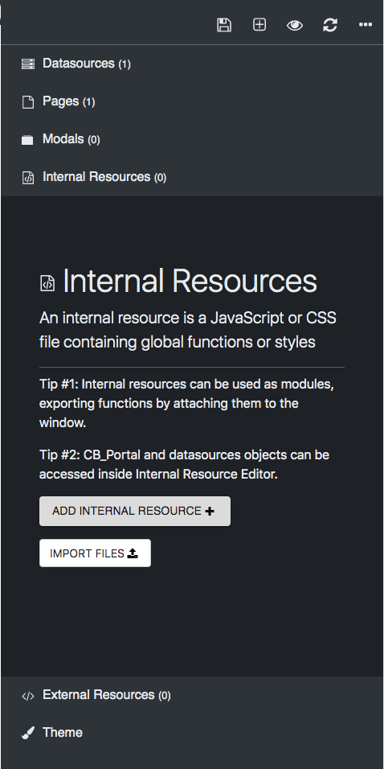Collapse the Internal Resources section
The height and width of the screenshot is (769, 384).
click(192, 177)
